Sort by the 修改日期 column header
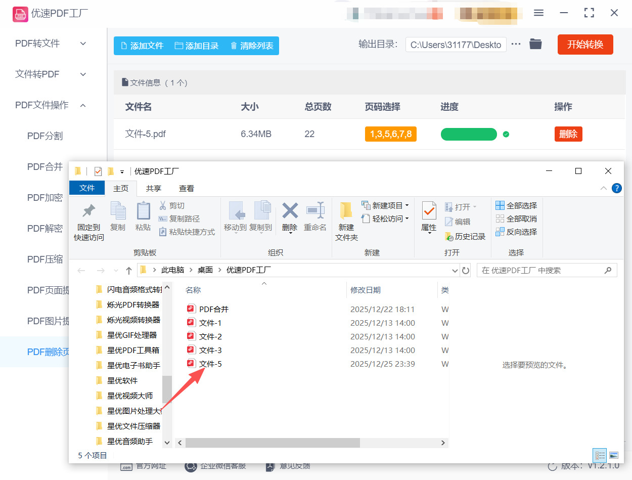Viewport: 632px width, 480px height. (x=366, y=290)
